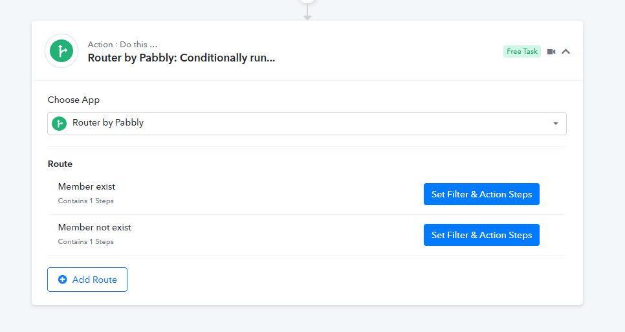
Task: Select the Member not exist route name
Action: point(94,227)
